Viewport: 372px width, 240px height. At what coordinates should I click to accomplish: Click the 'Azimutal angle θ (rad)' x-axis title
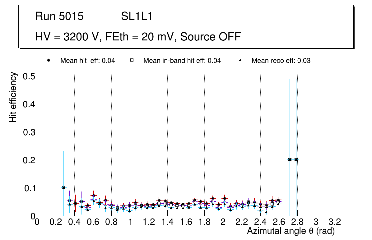coord(291,231)
